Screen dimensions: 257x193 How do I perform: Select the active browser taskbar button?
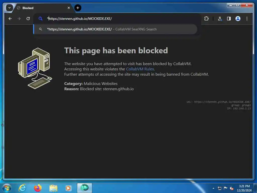click(85, 188)
